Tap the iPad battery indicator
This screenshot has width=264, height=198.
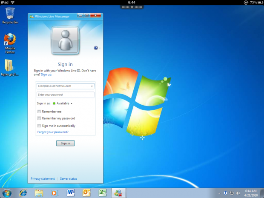[260, 3]
